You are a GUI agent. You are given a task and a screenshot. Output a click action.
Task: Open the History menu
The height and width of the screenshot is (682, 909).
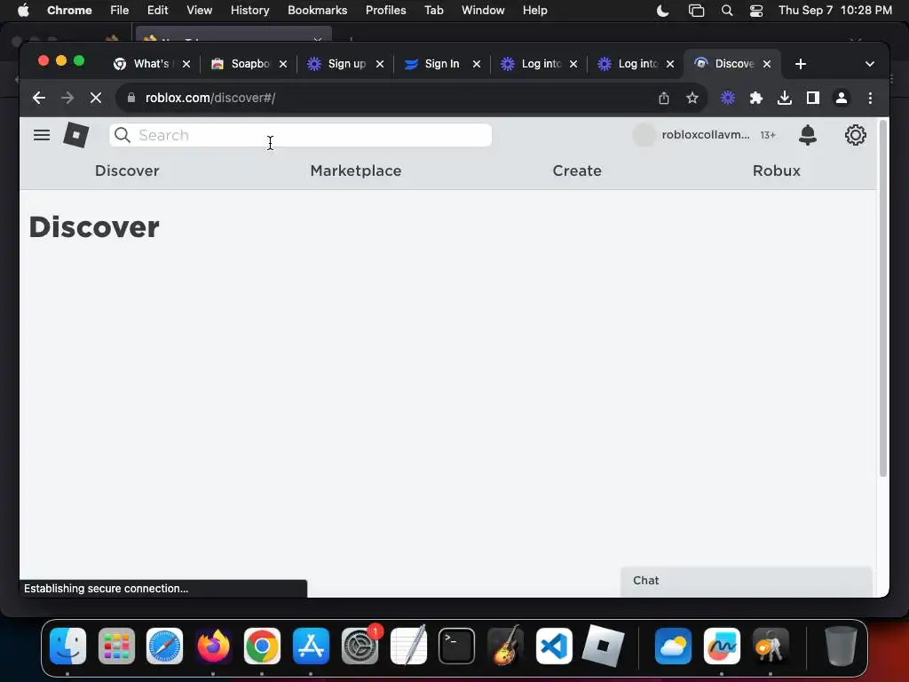pos(249,11)
